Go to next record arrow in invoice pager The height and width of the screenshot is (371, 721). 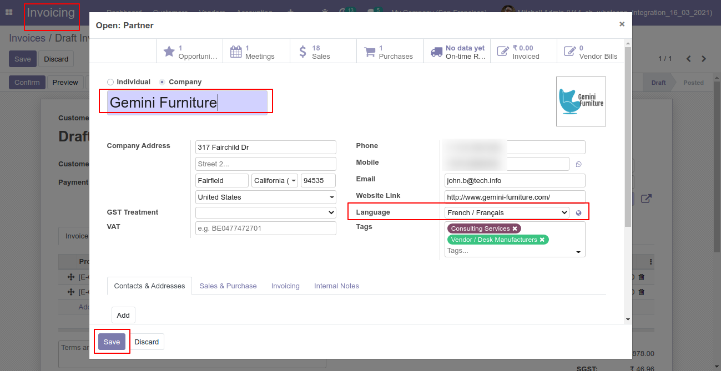(x=704, y=59)
